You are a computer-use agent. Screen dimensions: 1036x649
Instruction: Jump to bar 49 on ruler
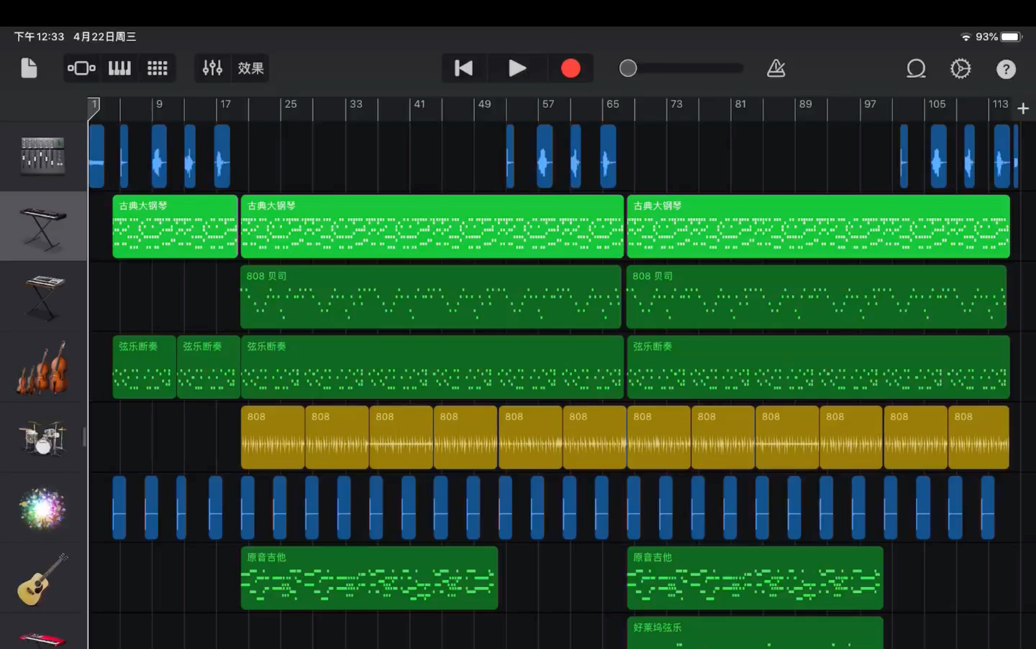click(484, 104)
